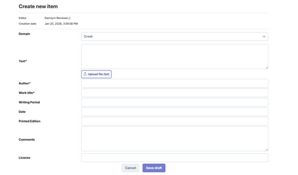
Task: Click the Save draft button
Action: (154, 168)
